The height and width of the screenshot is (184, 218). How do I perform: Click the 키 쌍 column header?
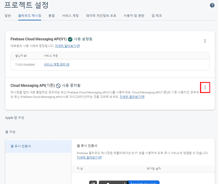80,169
